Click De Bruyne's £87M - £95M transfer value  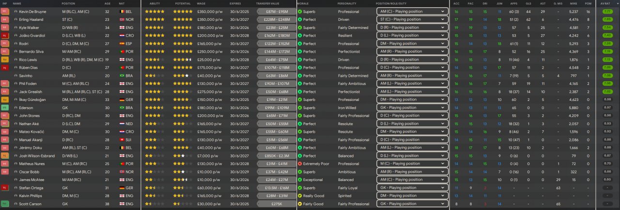click(x=278, y=11)
